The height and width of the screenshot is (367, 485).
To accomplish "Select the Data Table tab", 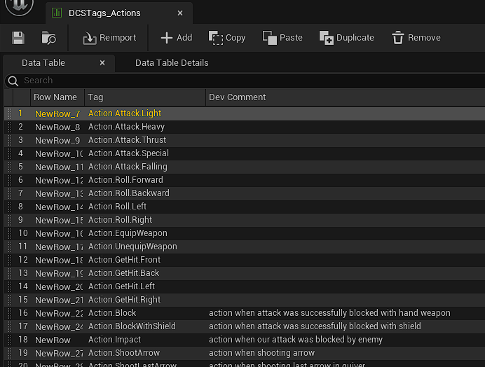I will coord(43,62).
